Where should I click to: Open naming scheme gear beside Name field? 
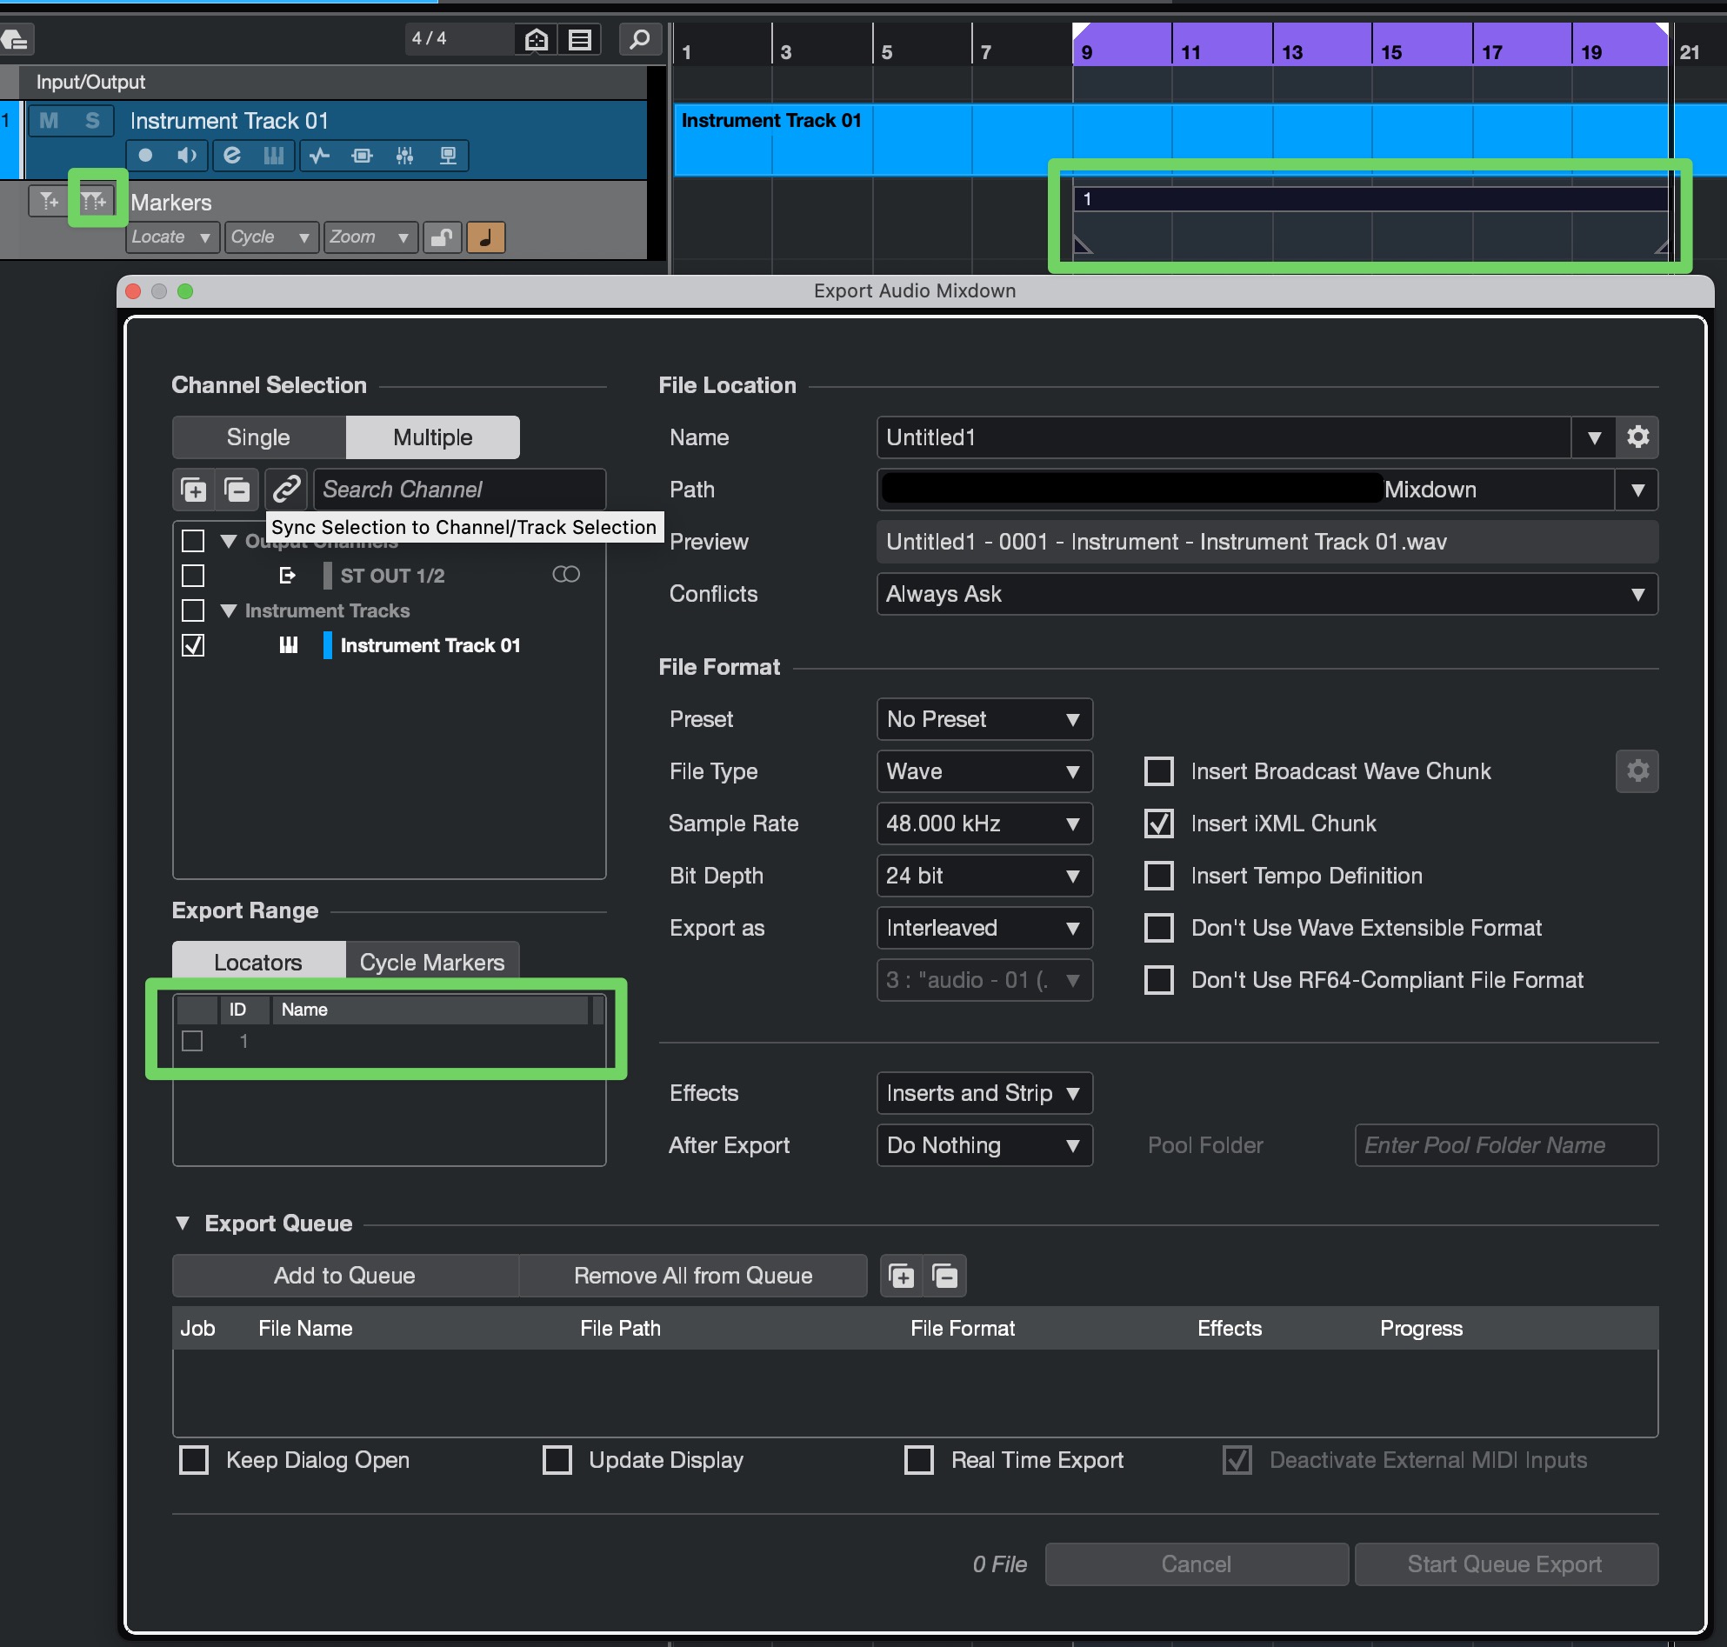coord(1637,437)
